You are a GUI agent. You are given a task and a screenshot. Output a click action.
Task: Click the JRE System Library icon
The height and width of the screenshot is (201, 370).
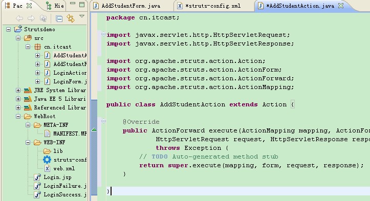[28, 90]
